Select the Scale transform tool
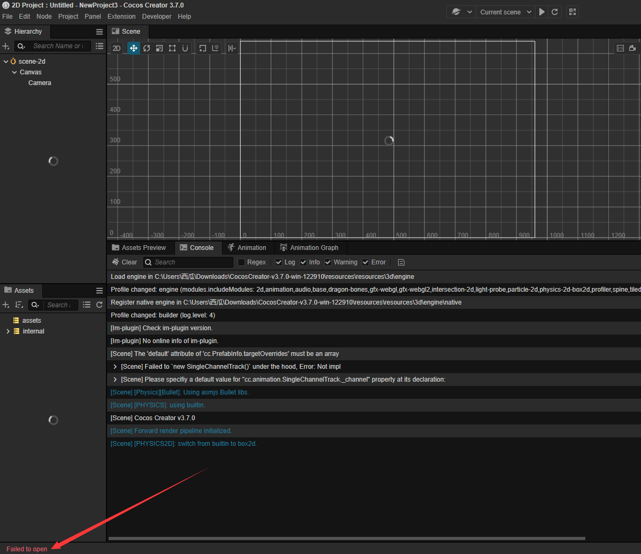Image resolution: width=641 pixels, height=554 pixels. tap(159, 48)
